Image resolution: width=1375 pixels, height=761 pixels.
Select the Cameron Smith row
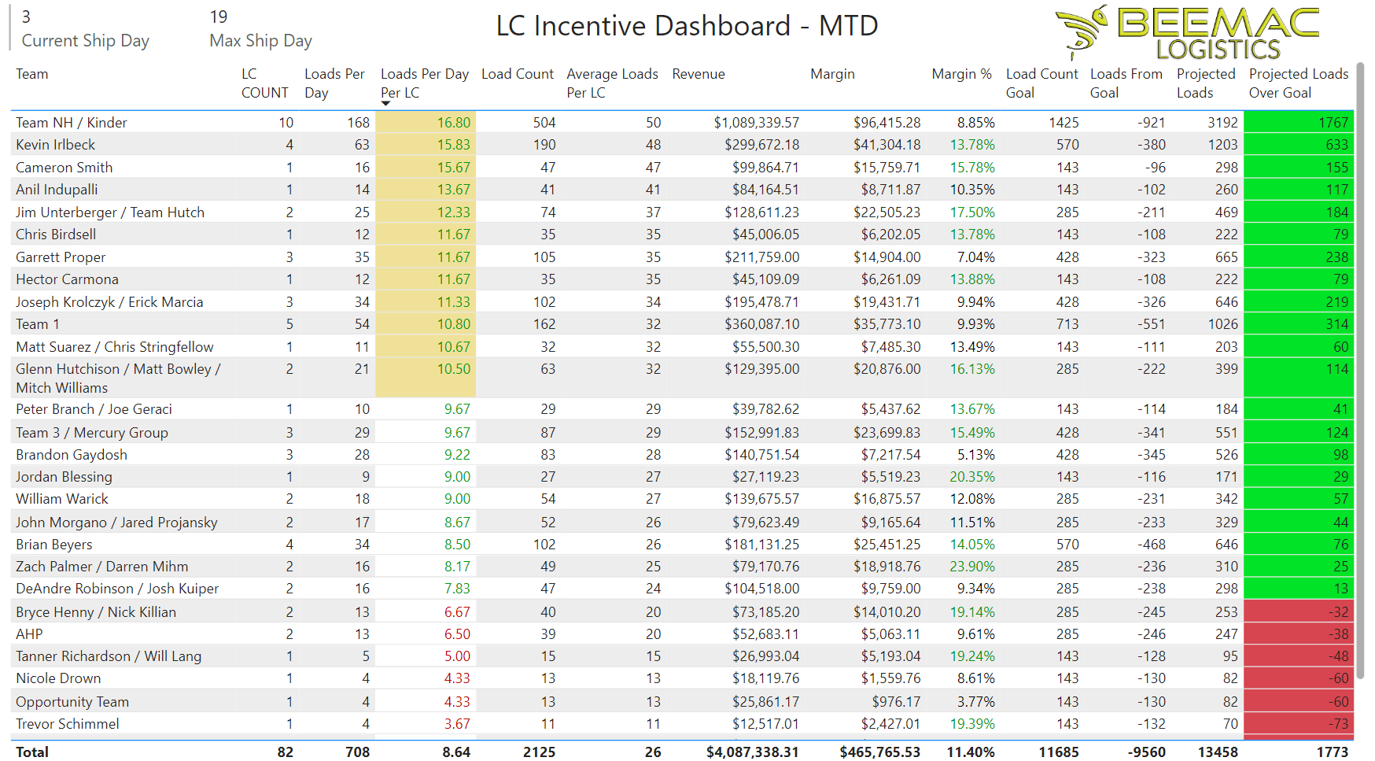(682, 168)
